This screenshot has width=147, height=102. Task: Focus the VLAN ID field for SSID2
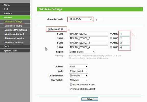tap(125, 38)
